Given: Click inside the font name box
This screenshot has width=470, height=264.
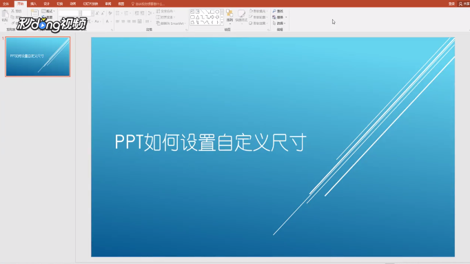Looking at the screenshot, I should [x=68, y=13].
